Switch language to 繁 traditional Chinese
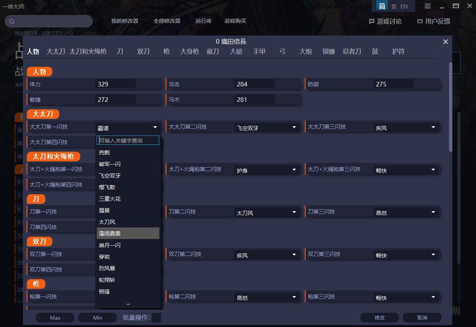 click(x=394, y=6)
